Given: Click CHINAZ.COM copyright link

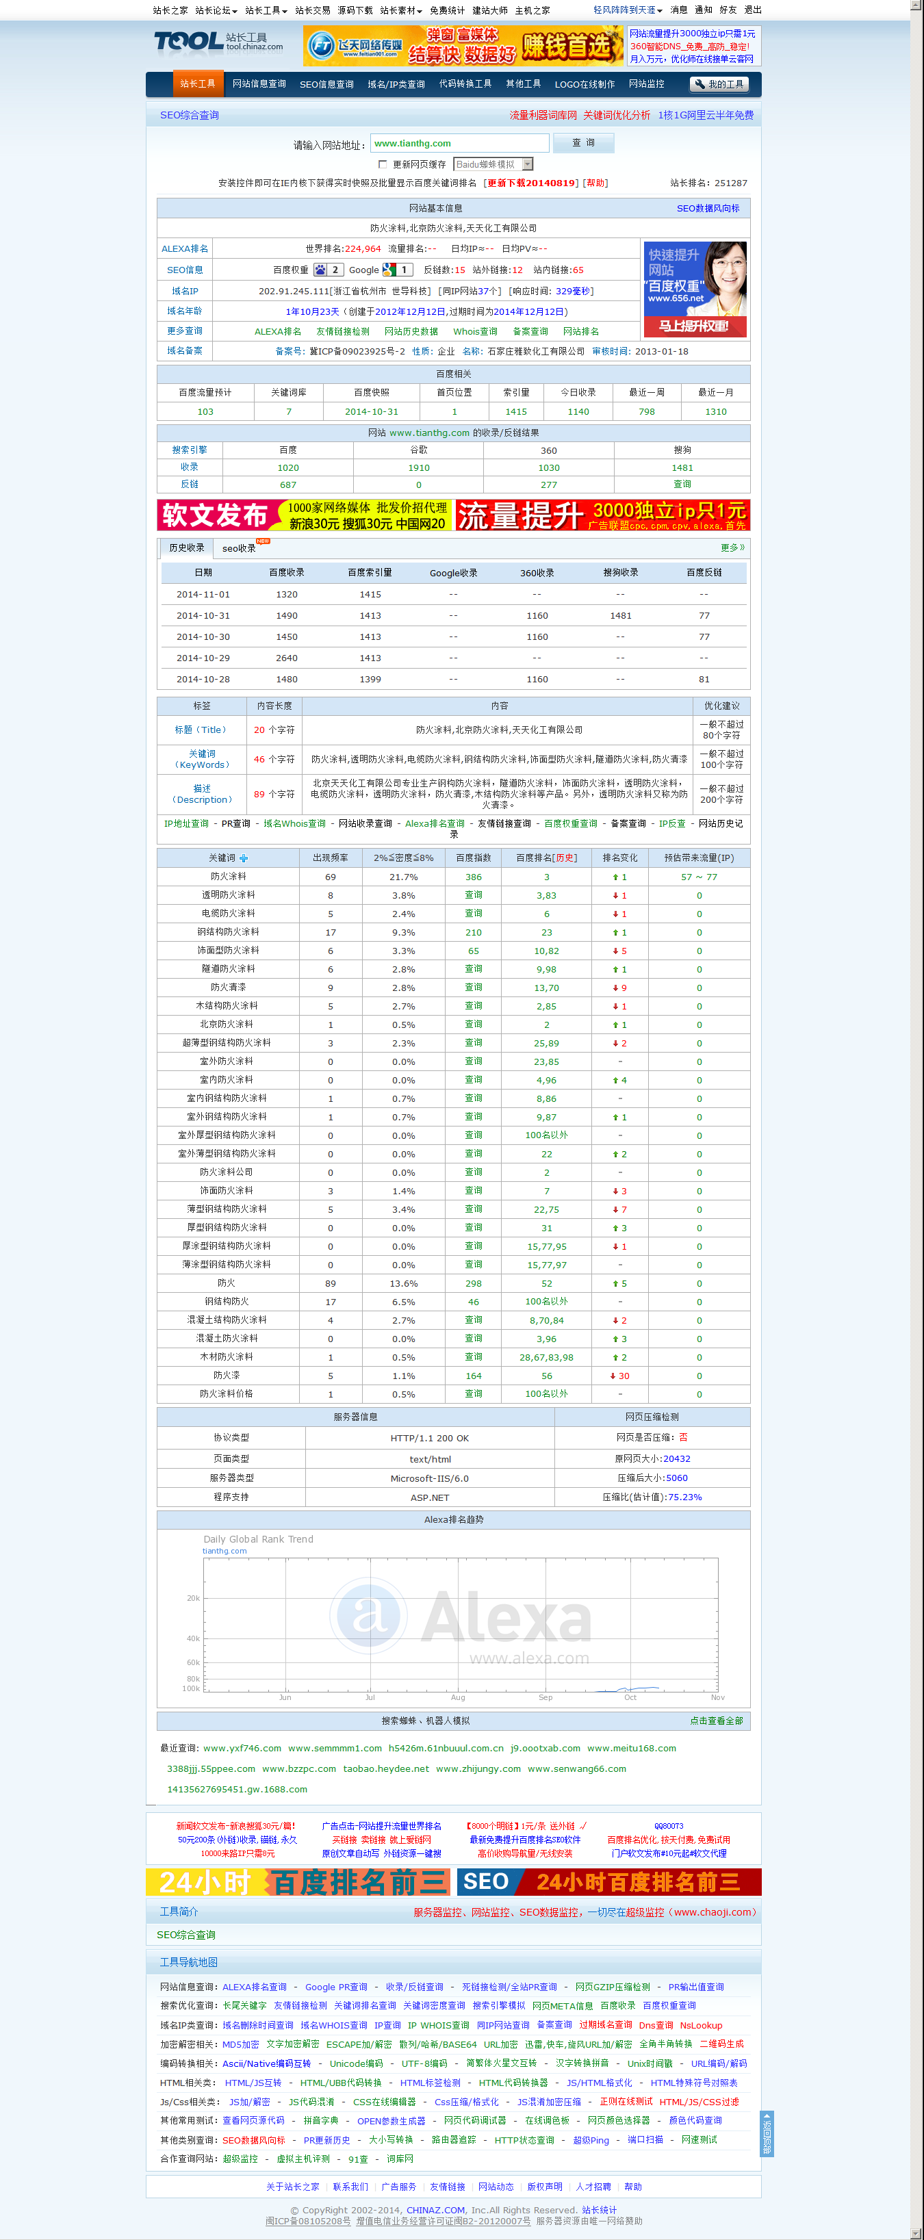Looking at the screenshot, I should coord(435,2211).
